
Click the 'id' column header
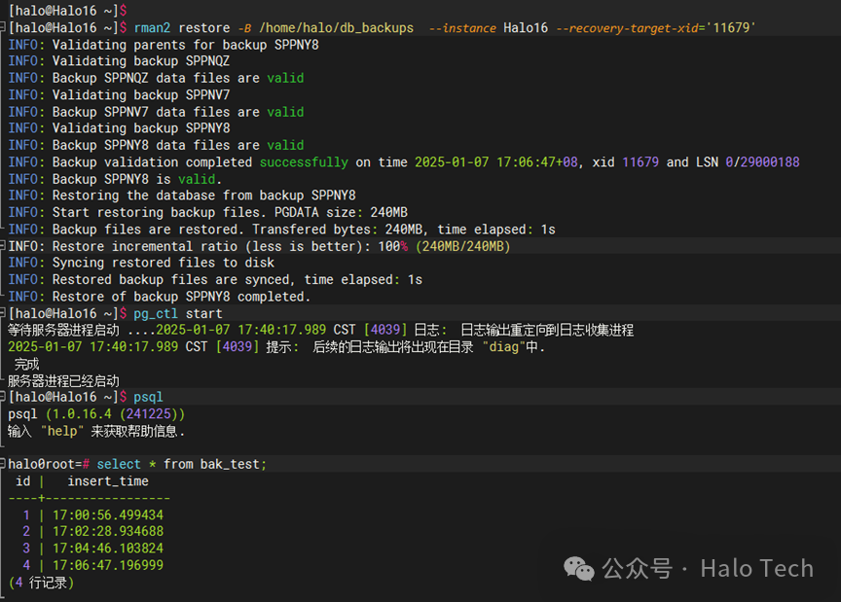[x=23, y=480]
